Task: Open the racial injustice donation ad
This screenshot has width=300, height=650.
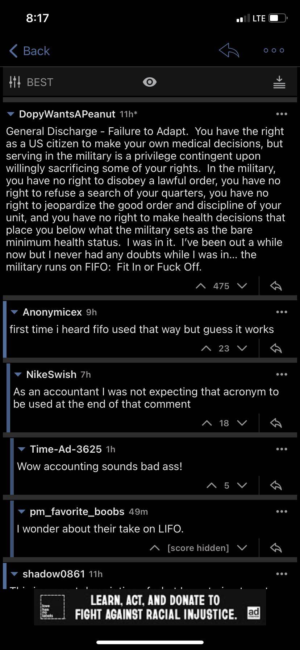Action: tap(150, 607)
